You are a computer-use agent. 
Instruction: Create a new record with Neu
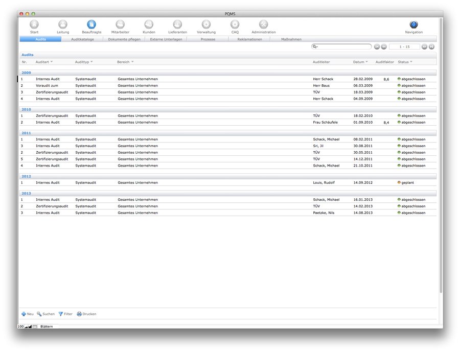[27, 314]
